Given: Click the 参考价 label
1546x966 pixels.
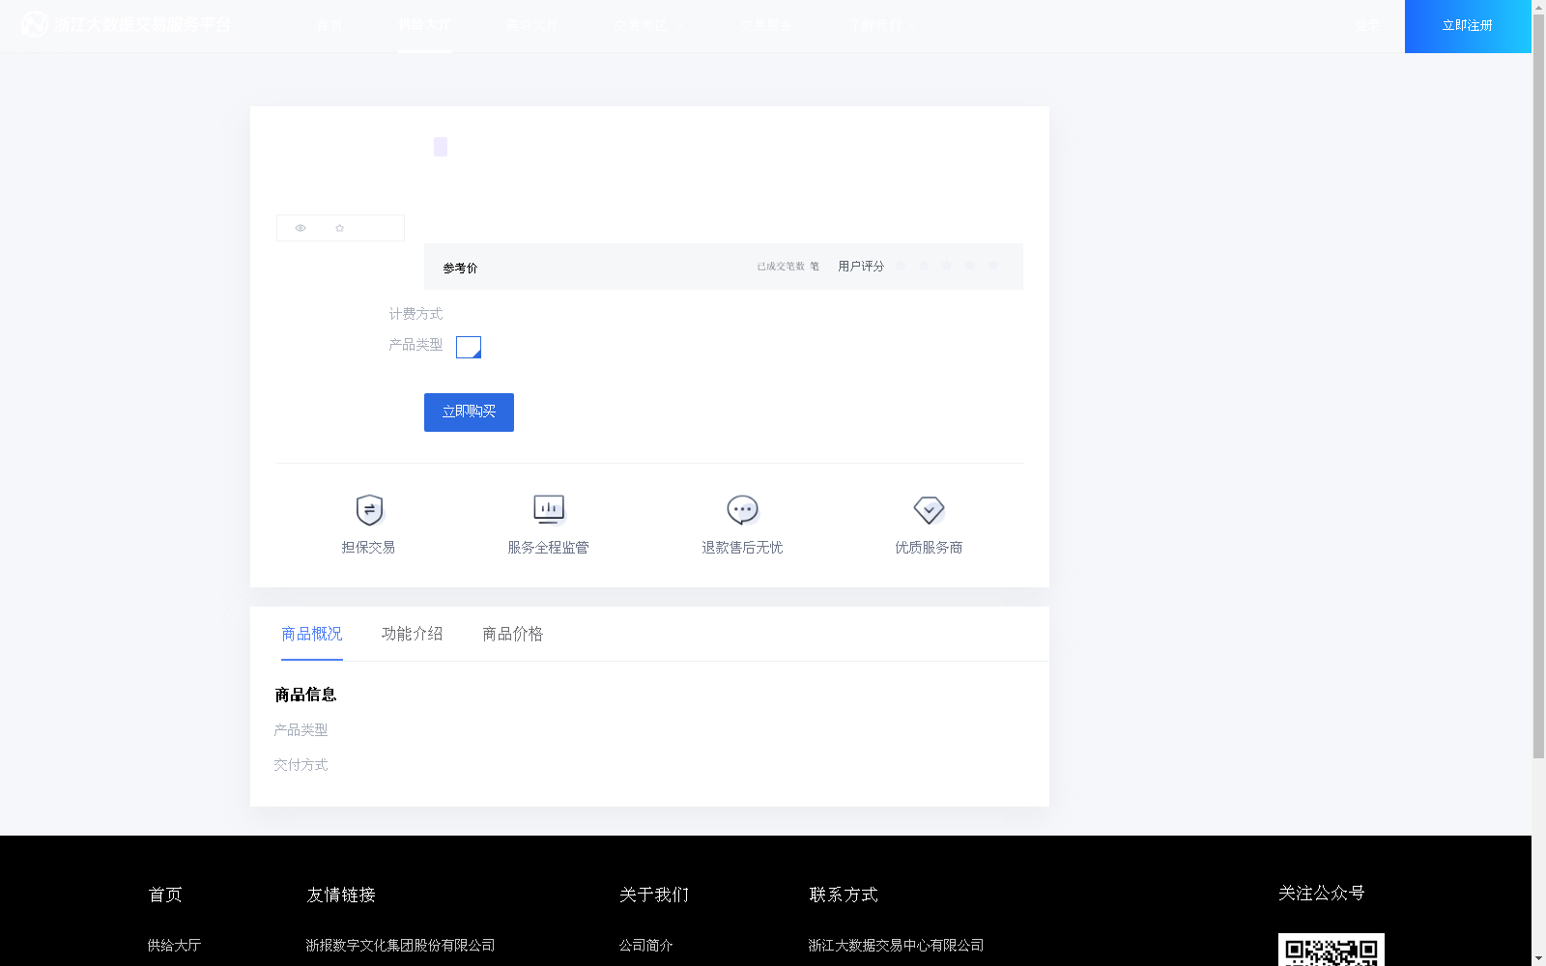Looking at the screenshot, I should [460, 268].
